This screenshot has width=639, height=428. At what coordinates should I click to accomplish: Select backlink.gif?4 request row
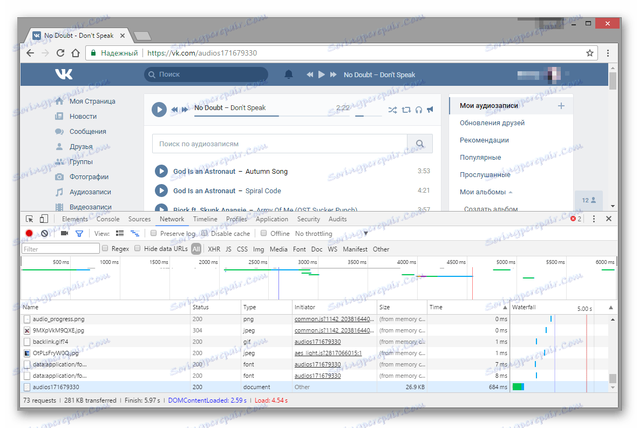[x=265, y=342]
